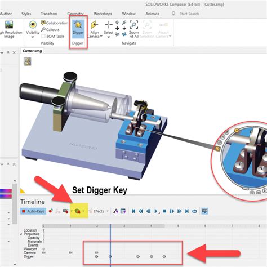The height and width of the screenshot is (267, 267).
Task: Click the animation mode film icon in the viewport
Action: coord(28,61)
